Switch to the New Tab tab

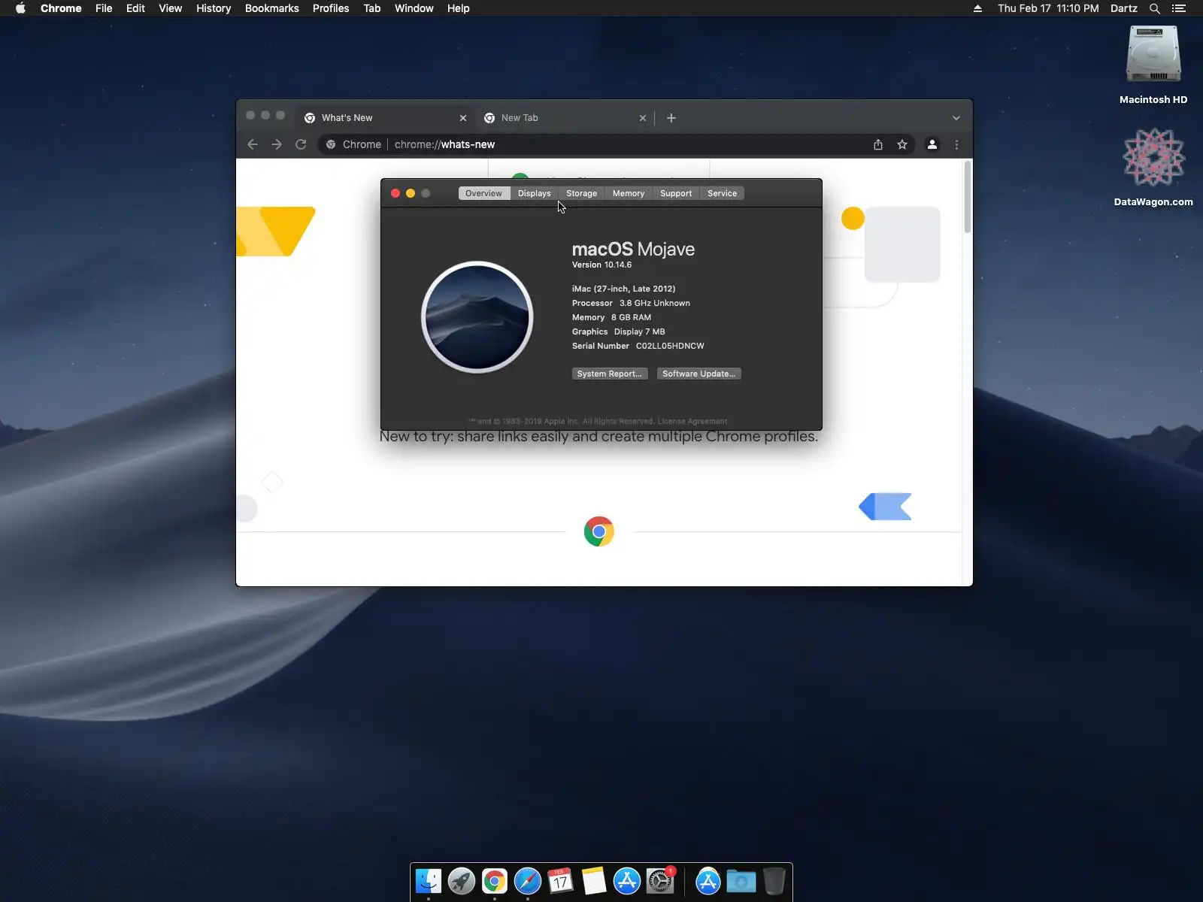pos(565,118)
